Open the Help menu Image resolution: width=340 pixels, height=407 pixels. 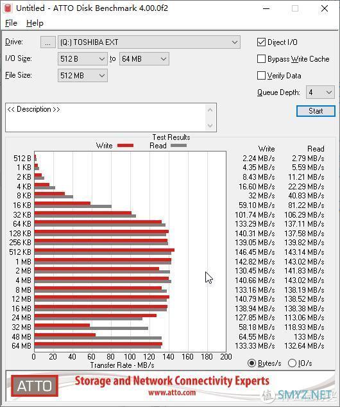point(35,23)
